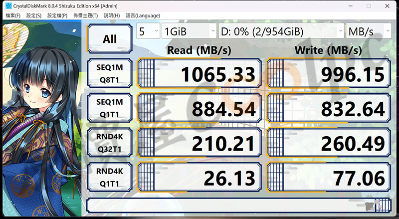Click the 832.64 write result
This screenshot has height=219, width=399.
pos(329,108)
